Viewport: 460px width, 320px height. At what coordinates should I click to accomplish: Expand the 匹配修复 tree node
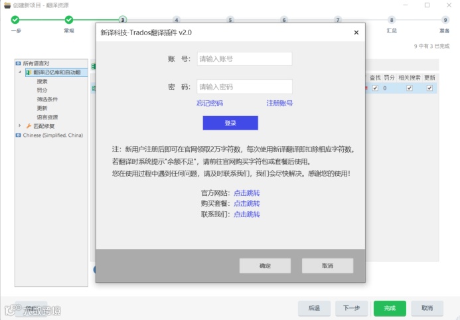click(20, 126)
